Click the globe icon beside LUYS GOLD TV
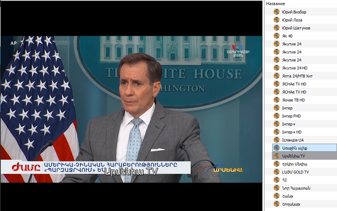 276,172
